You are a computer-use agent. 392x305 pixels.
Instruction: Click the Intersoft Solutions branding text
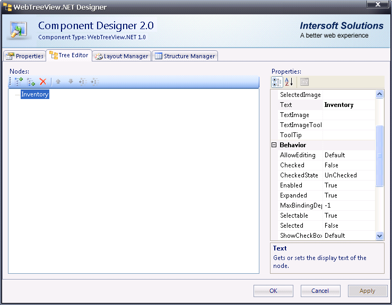[x=342, y=26]
